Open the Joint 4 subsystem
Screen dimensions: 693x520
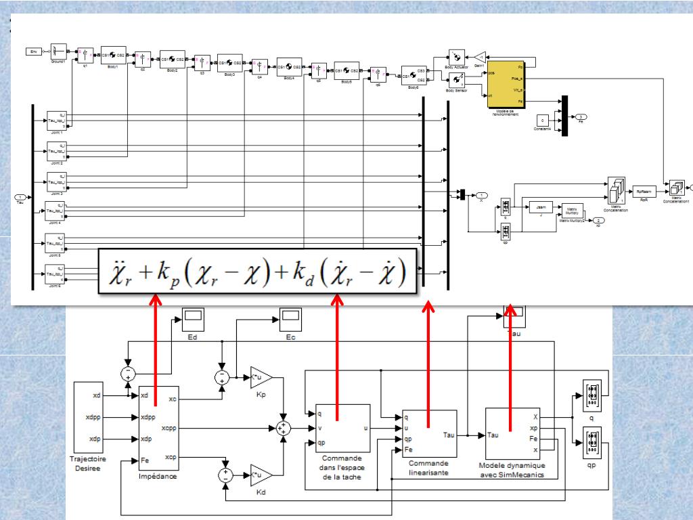click(x=55, y=211)
